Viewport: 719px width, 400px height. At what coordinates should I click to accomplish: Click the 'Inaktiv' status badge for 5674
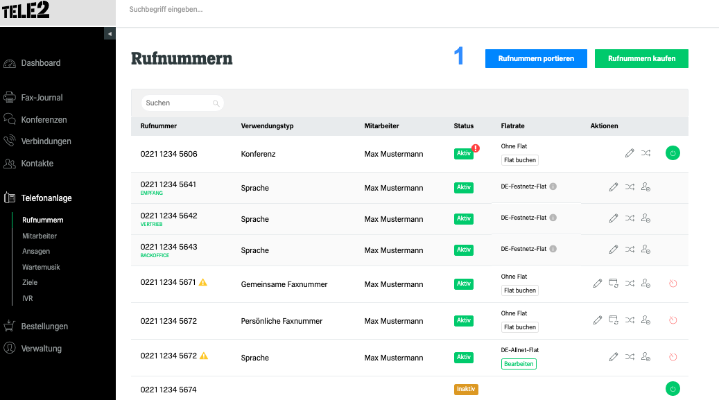pyautogui.click(x=466, y=390)
